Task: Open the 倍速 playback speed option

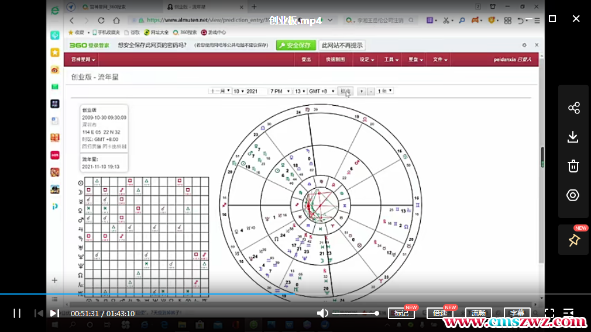Action: pyautogui.click(x=439, y=313)
